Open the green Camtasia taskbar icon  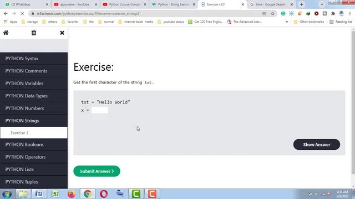click(136, 194)
